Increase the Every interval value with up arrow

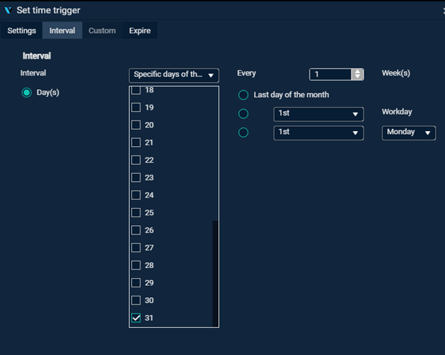click(x=358, y=71)
